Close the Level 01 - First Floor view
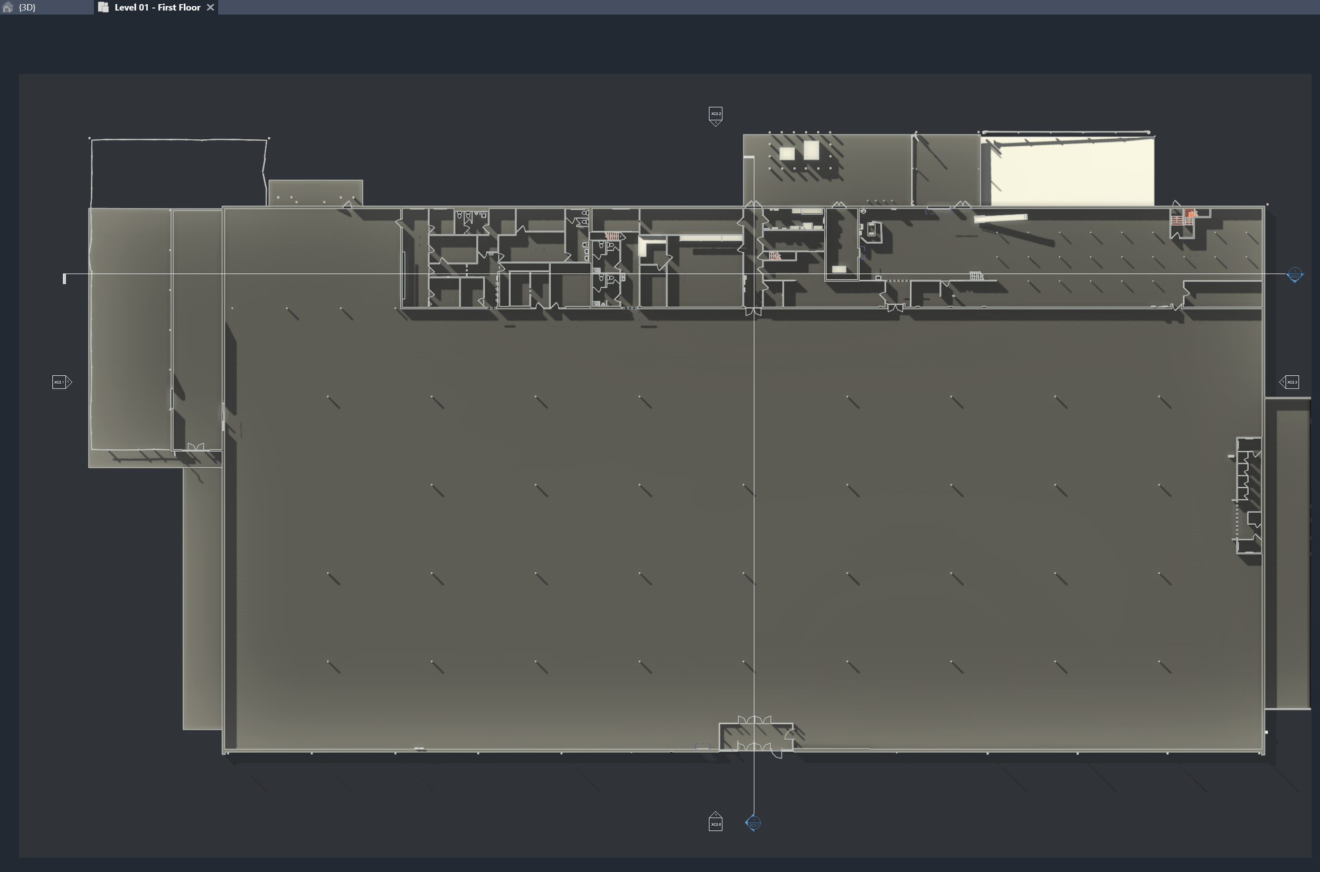The image size is (1320, 872). tap(210, 7)
